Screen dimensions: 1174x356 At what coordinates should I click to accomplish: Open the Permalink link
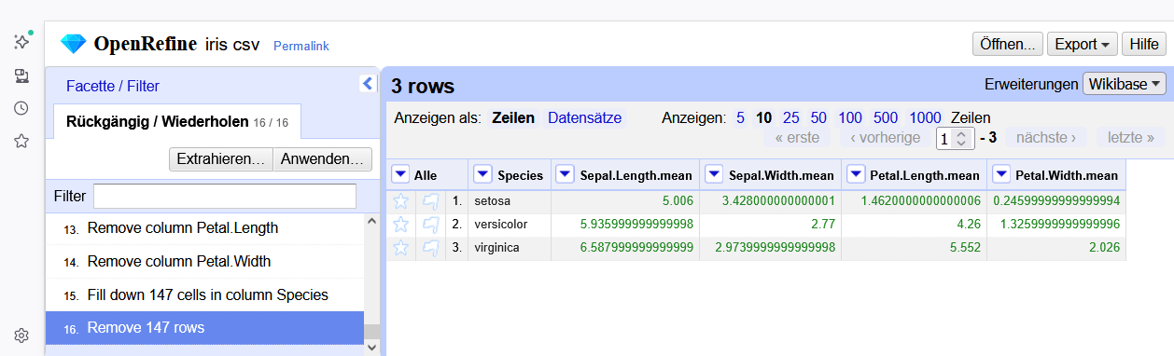(301, 46)
